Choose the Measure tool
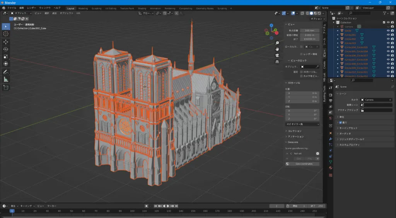 [x=6, y=79]
